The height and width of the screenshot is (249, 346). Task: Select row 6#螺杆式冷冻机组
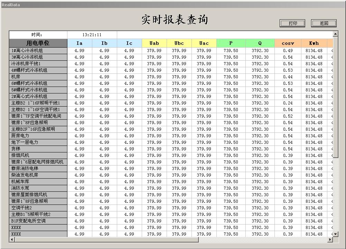(x=38, y=83)
